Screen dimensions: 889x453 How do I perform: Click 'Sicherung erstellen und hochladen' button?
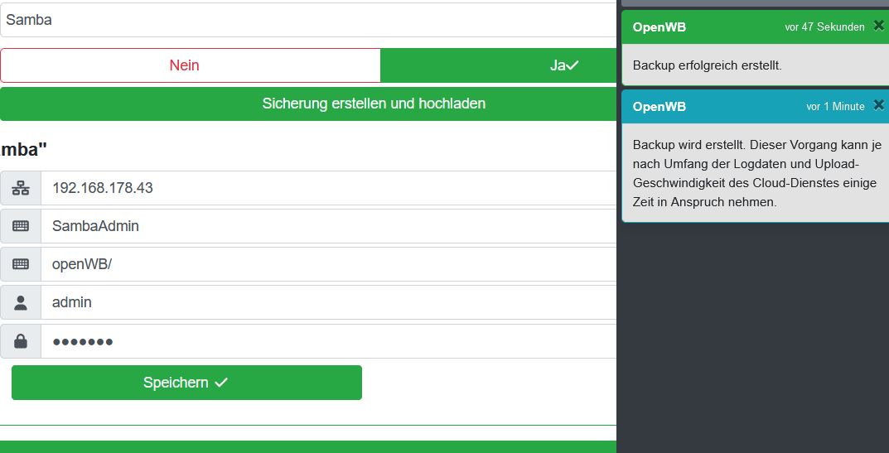pyautogui.click(x=308, y=104)
